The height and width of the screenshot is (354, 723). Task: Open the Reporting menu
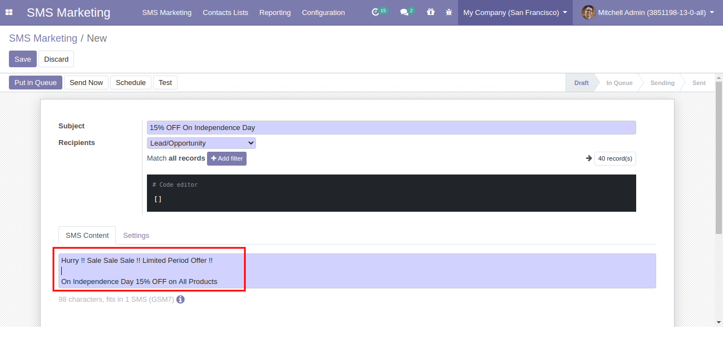[275, 12]
